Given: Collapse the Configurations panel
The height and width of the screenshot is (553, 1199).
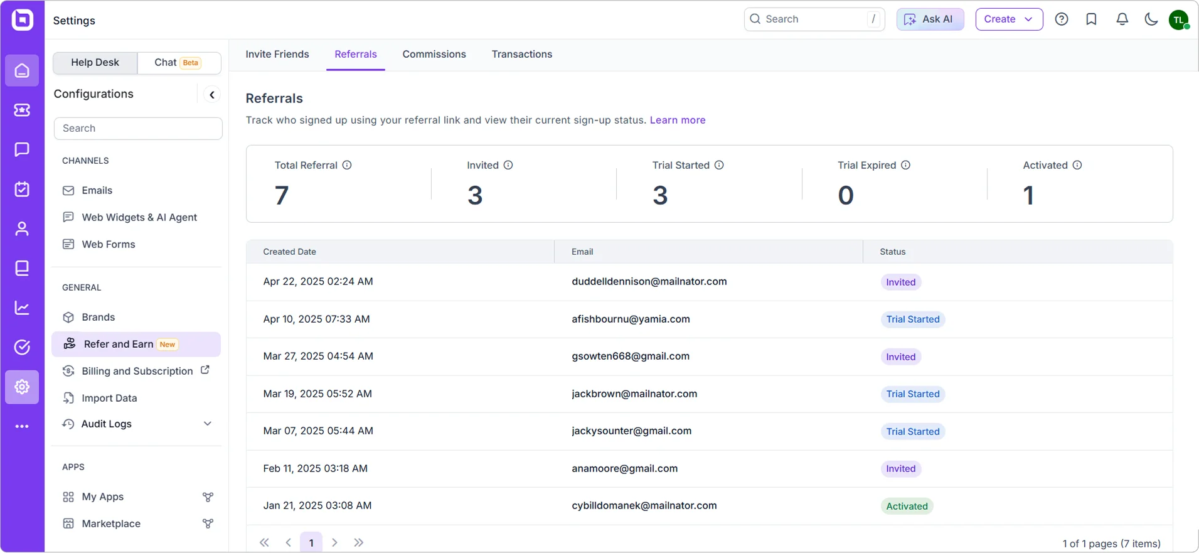Looking at the screenshot, I should pos(212,95).
